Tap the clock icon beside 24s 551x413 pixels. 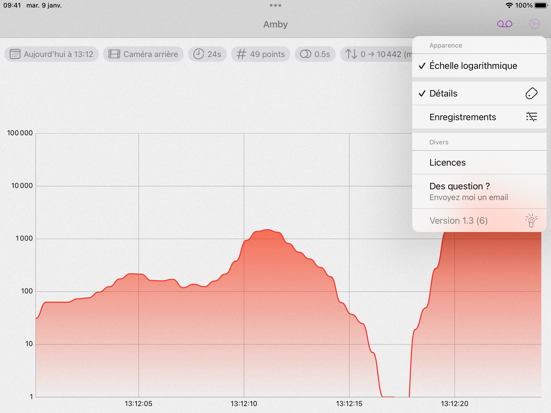pyautogui.click(x=199, y=54)
